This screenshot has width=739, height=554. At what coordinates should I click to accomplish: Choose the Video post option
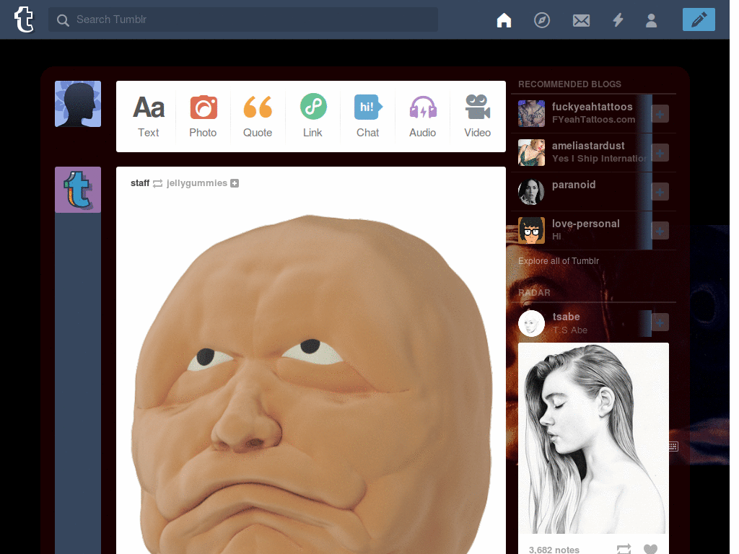coord(477,116)
